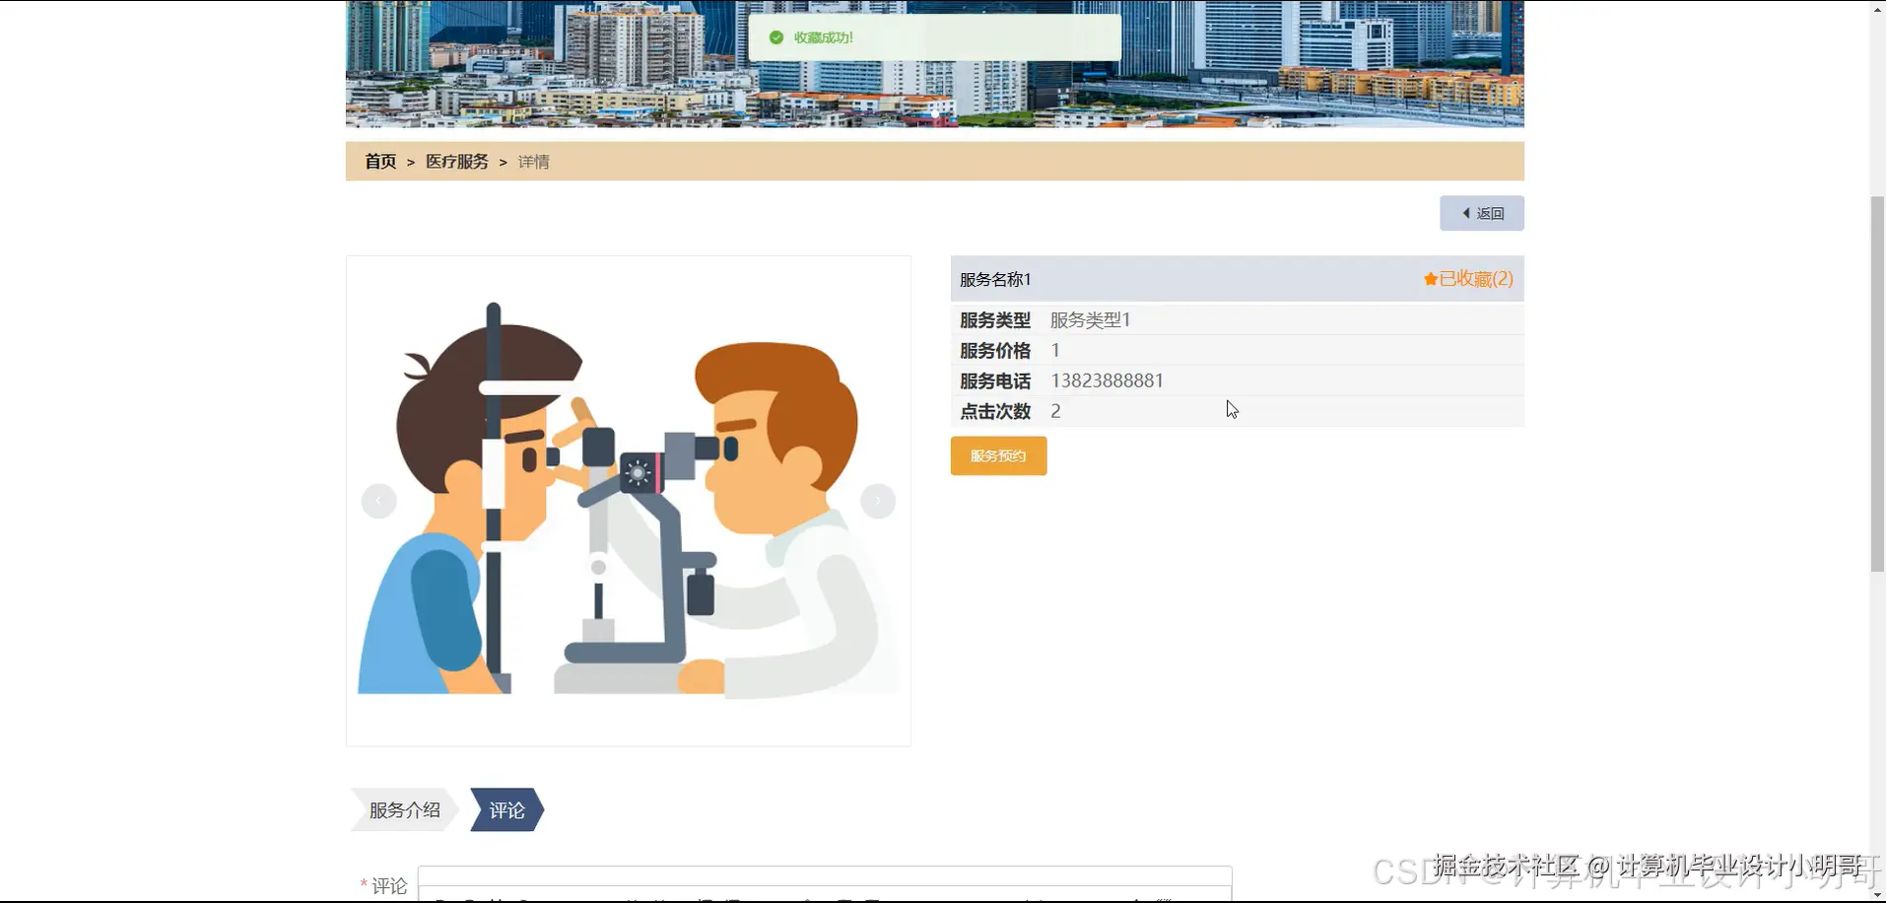Open the 首页 breadcrumb link
The image size is (1886, 903).
coord(379,161)
